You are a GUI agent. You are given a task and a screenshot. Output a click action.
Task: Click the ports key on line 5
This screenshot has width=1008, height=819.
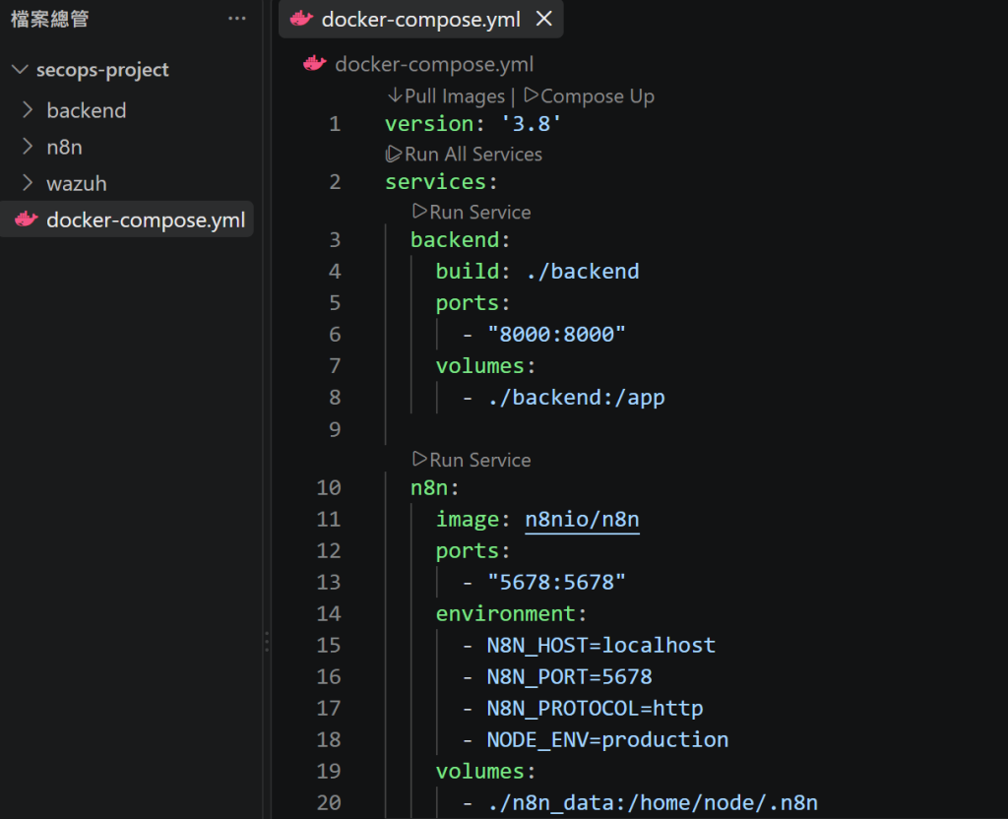(468, 303)
